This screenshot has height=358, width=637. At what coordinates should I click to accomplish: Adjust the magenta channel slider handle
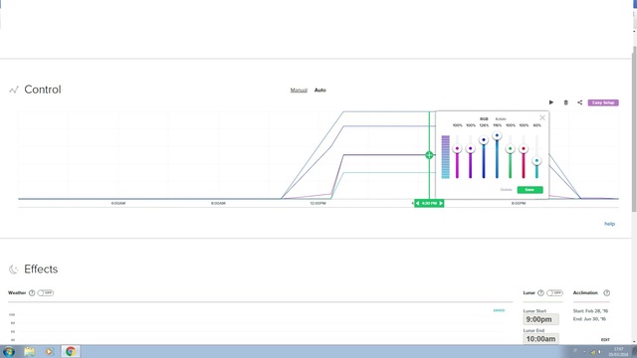(x=457, y=148)
